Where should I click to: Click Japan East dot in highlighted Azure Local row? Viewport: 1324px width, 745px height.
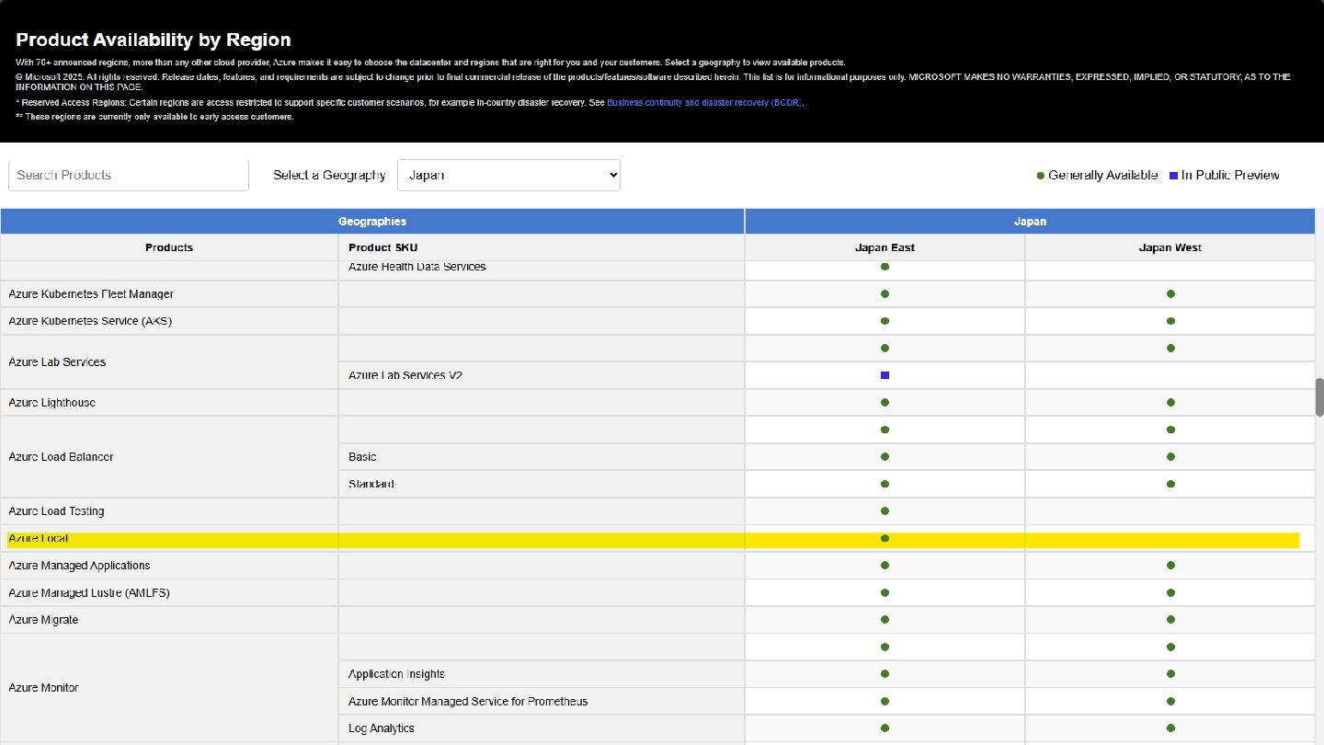point(885,538)
